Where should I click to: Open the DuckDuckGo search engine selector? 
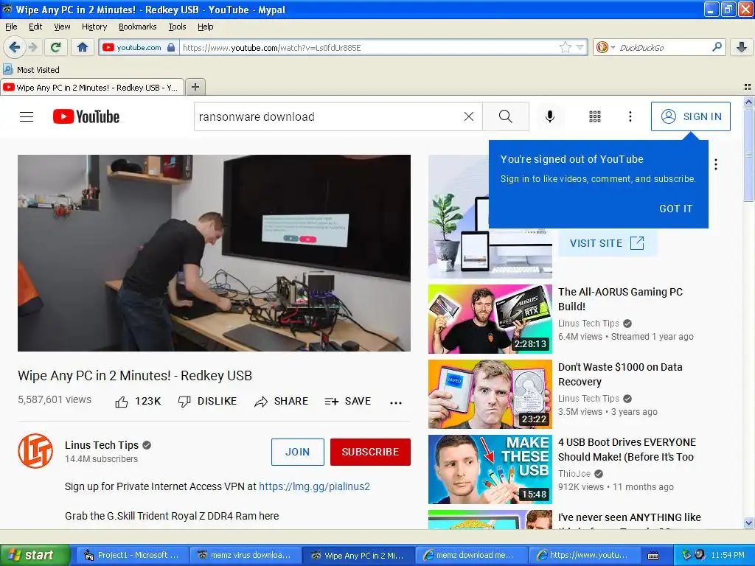pyautogui.click(x=605, y=47)
